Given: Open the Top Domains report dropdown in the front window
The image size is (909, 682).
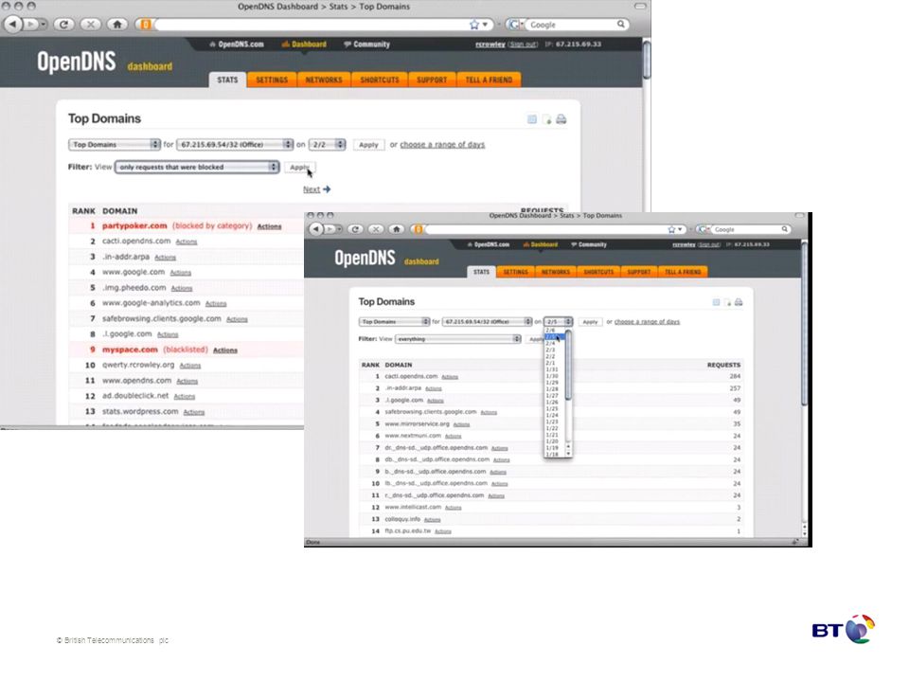Looking at the screenshot, I should point(394,321).
